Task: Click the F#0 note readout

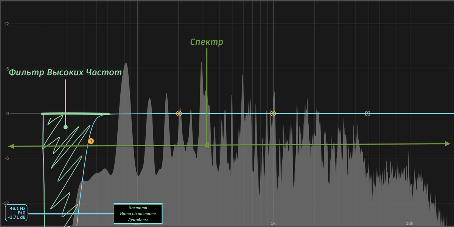Action: (21, 213)
